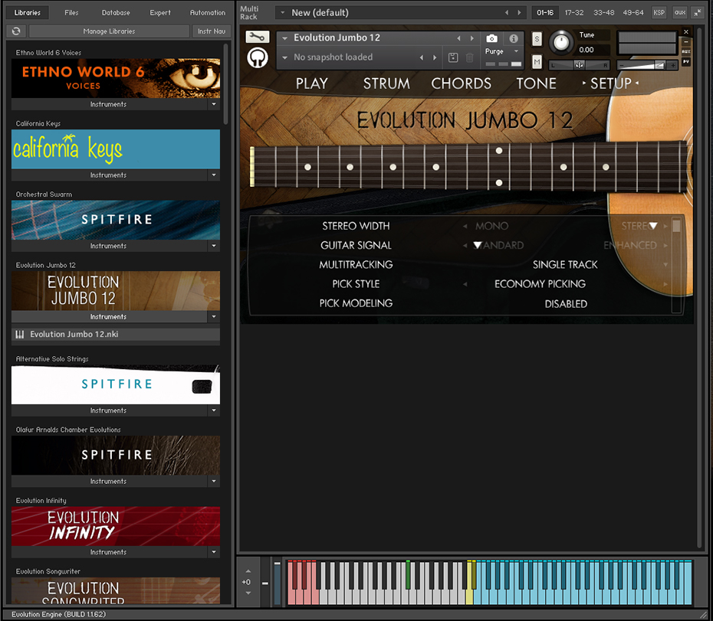713x621 pixels.
Task: Shift keyboard octave up with the arrow
Action: tap(248, 571)
